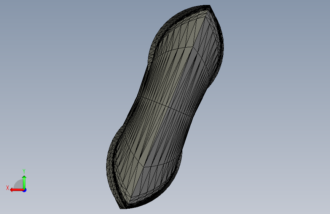Click the gray XY plane arc on the triad
The image size is (330, 214).
18,184
